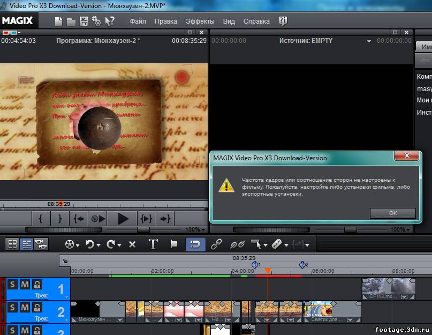Image resolution: width=432 pixels, height=335 pixels.
Task: Open the redo history dropdown arrow
Action: point(119,245)
